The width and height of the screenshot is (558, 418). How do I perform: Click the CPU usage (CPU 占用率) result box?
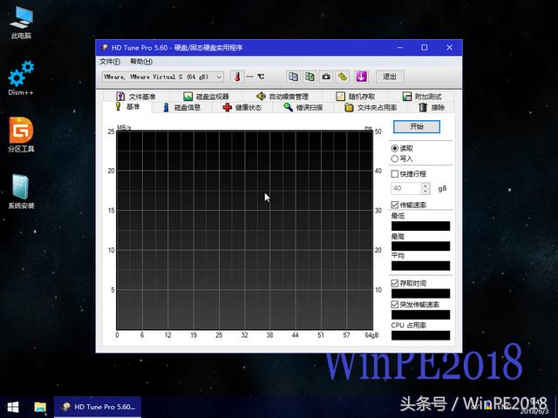420,335
